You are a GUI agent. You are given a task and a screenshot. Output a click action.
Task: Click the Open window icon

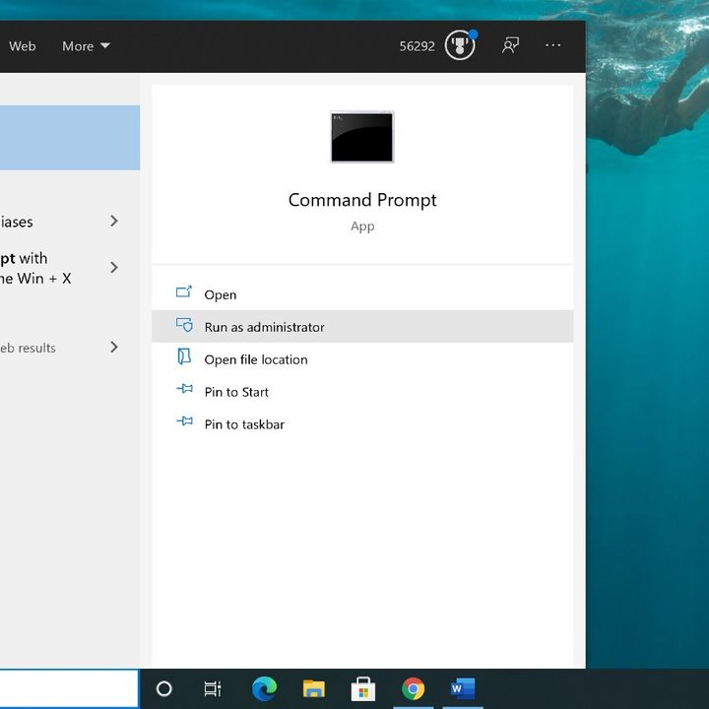[184, 292]
